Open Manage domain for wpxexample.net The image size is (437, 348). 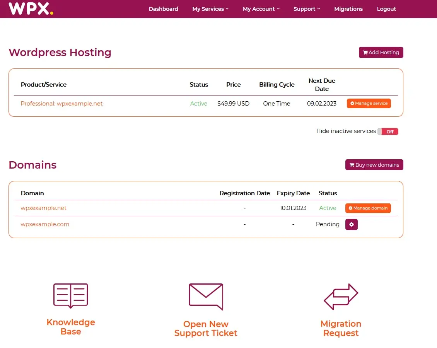coord(368,208)
